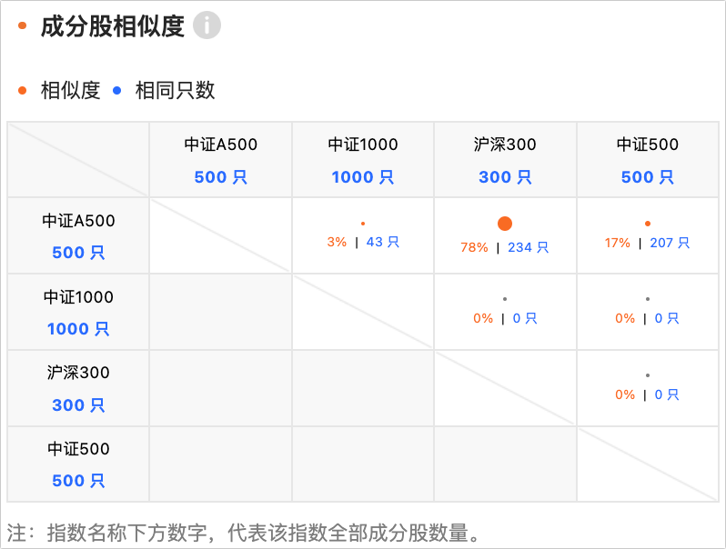Viewport: 726px width, 549px height.
Task: Click the orange dot above 17%
Action: (648, 223)
